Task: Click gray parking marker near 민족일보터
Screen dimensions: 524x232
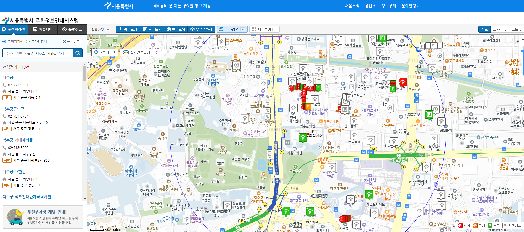Action: (236, 65)
